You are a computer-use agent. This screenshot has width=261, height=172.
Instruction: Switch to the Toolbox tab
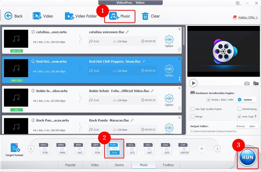[x=168, y=165]
